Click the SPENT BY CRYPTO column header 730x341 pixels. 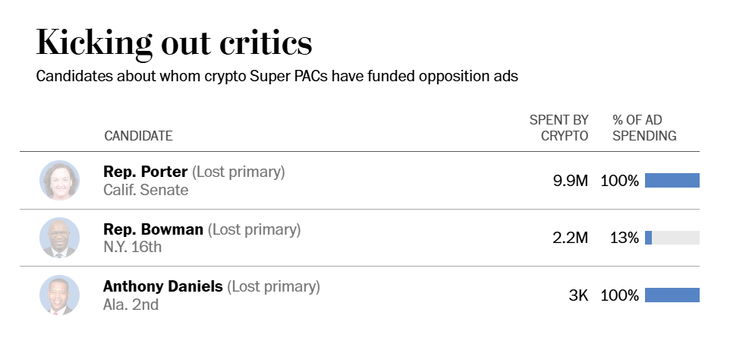click(560, 128)
